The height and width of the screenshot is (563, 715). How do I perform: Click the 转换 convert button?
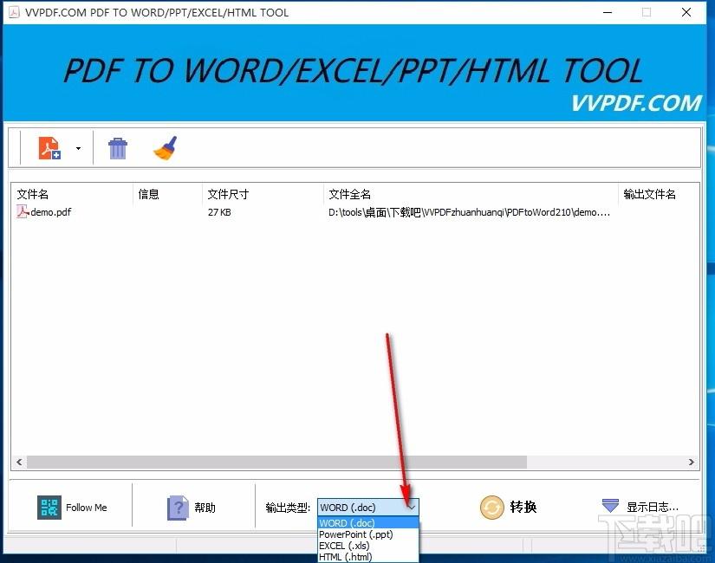[x=509, y=507]
